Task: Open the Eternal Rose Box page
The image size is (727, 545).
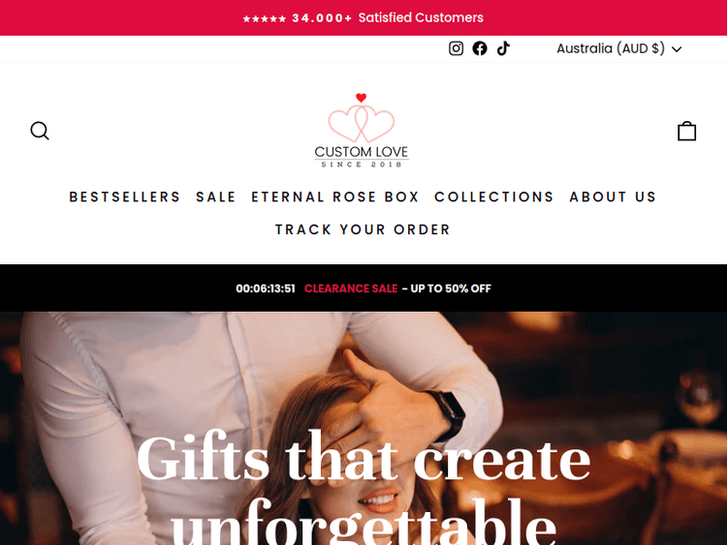Action: (x=335, y=197)
